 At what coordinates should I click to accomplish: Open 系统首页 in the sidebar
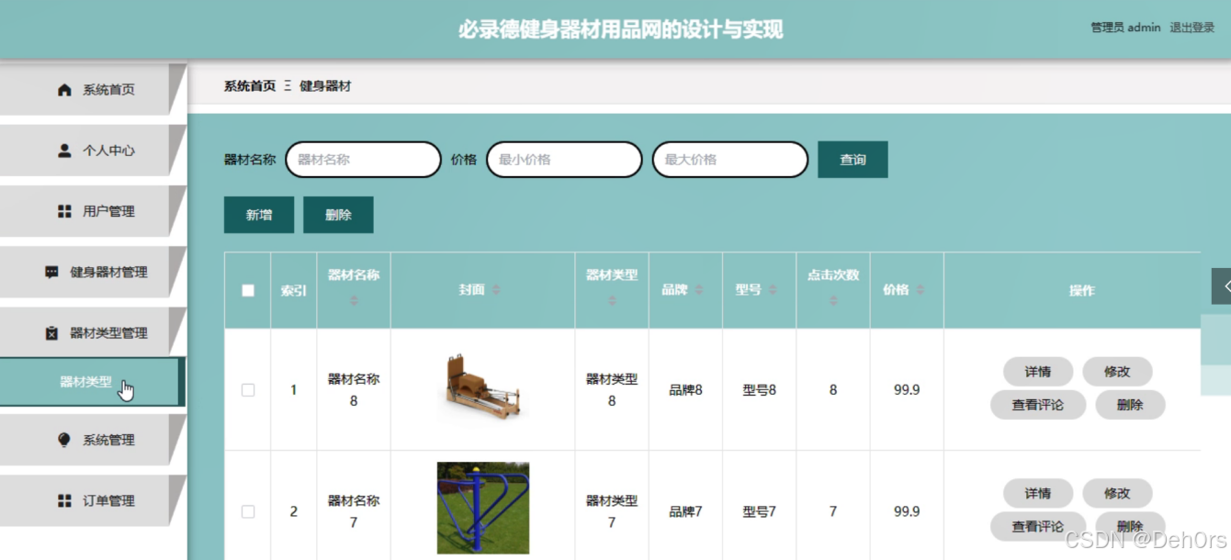pyautogui.click(x=93, y=90)
